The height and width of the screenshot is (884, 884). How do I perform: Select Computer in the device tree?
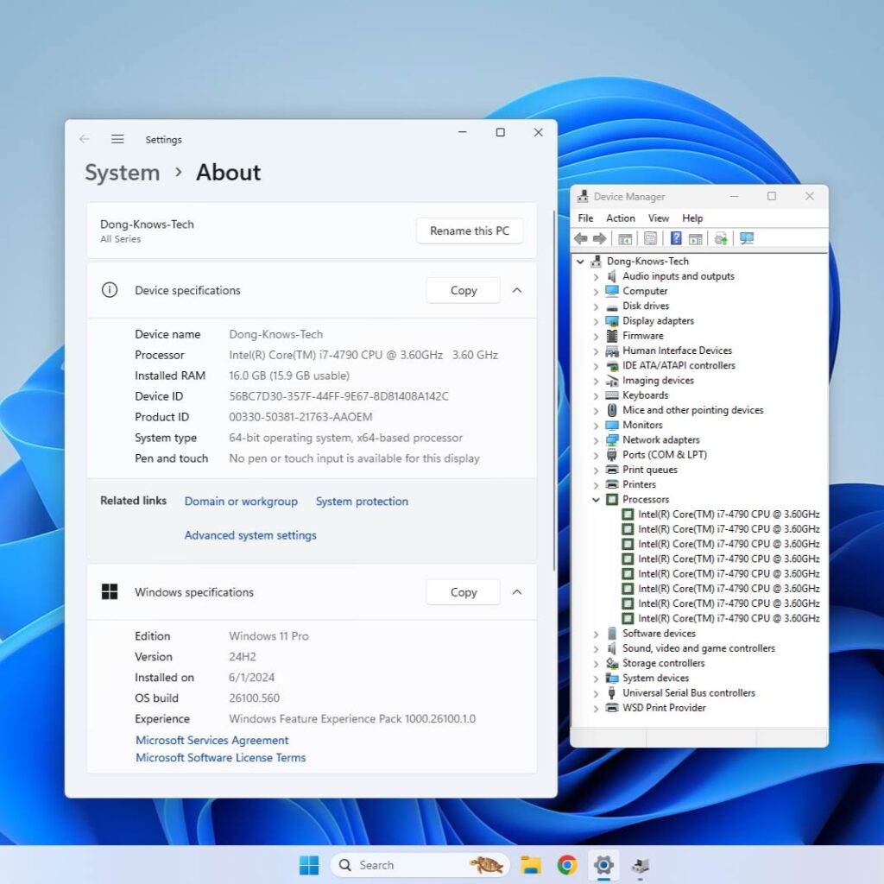[644, 291]
